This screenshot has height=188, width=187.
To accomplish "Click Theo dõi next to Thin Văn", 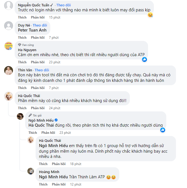I will pyautogui.click(x=42, y=70).
